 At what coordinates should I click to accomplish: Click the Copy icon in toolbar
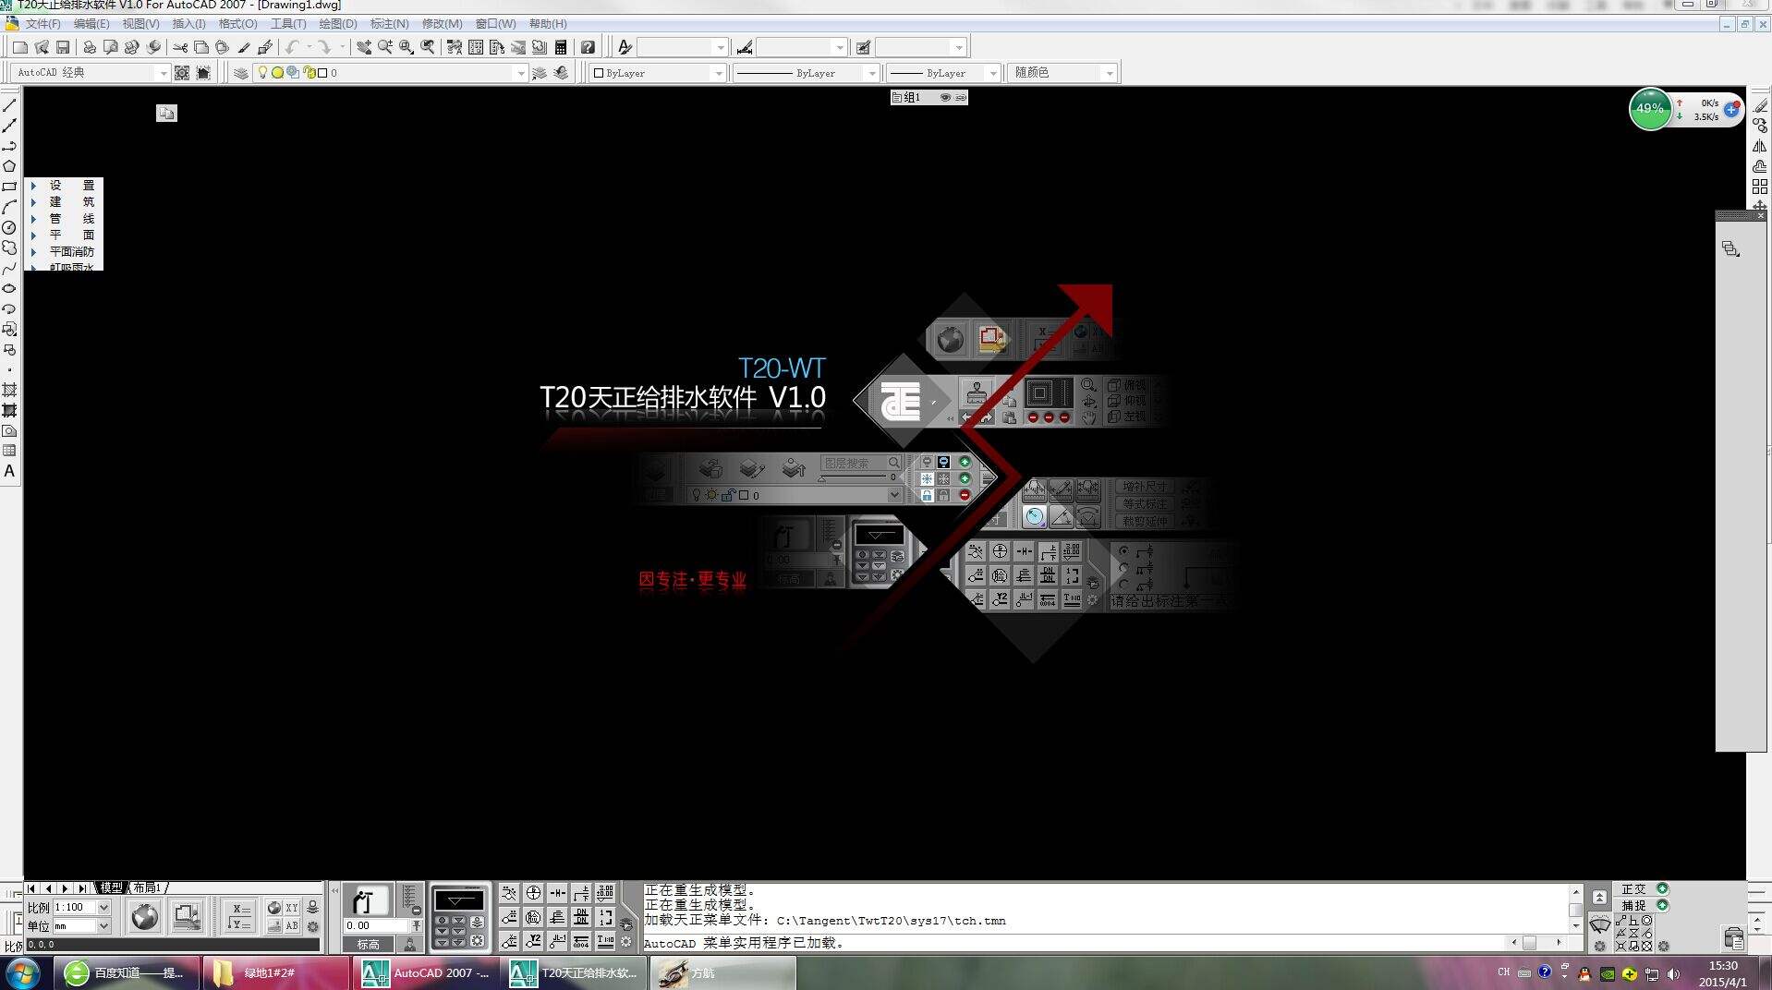200,47
